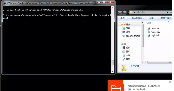Click the file list horizontal scrollbar thumb
This screenshot has height=91, width=174.
[x=159, y=62]
